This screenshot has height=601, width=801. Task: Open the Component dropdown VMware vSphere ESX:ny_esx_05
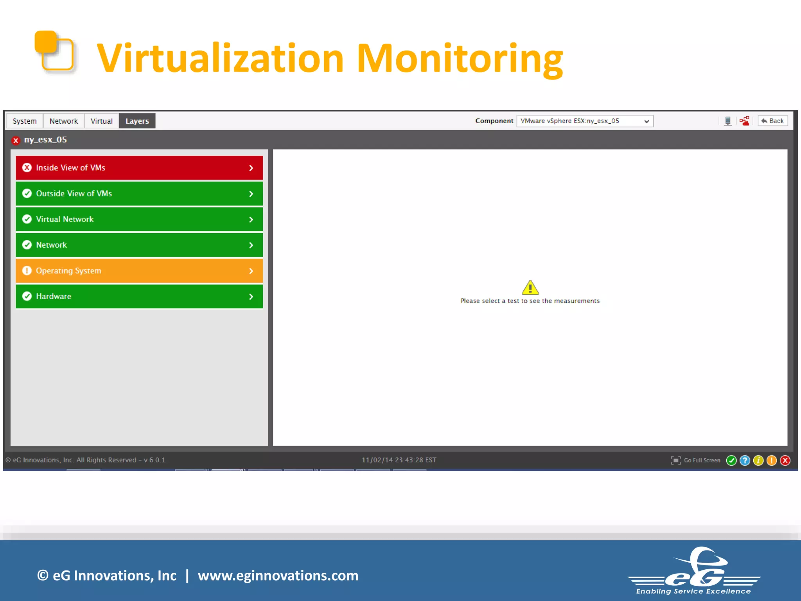click(585, 121)
